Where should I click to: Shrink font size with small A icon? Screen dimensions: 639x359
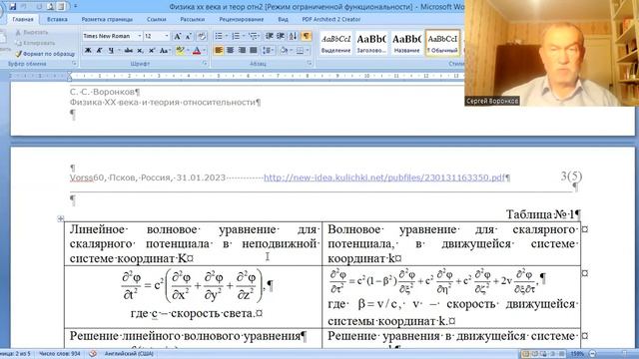(189, 36)
